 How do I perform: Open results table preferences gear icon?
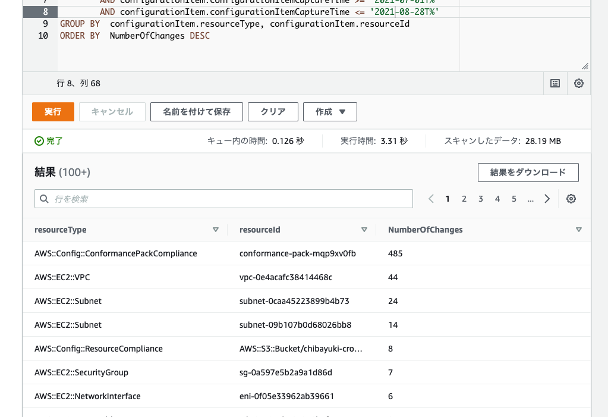point(571,199)
